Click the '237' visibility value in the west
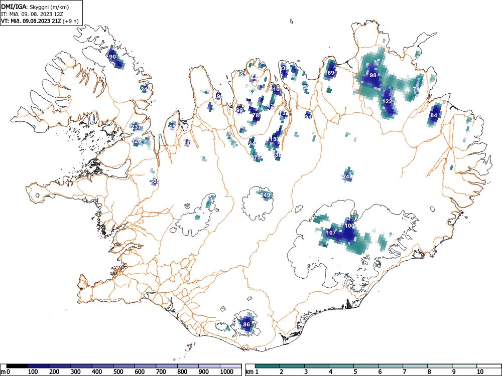Viewport: 502px width, 376px height. point(136,127)
